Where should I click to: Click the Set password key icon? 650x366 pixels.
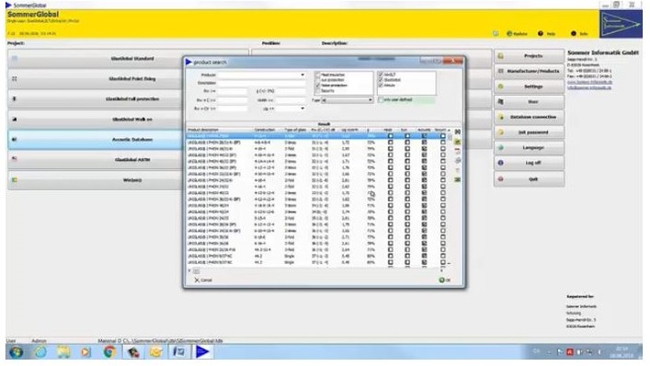[x=501, y=132]
